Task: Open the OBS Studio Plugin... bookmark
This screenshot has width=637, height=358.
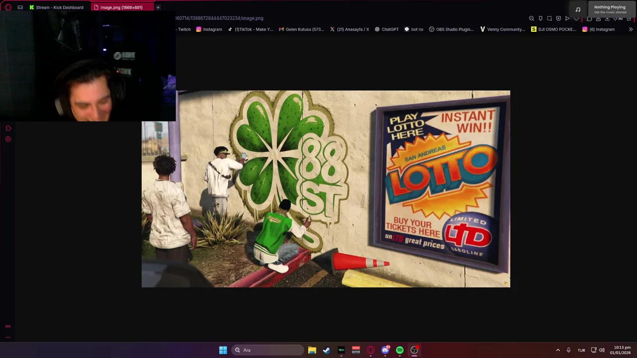Action: click(451, 29)
